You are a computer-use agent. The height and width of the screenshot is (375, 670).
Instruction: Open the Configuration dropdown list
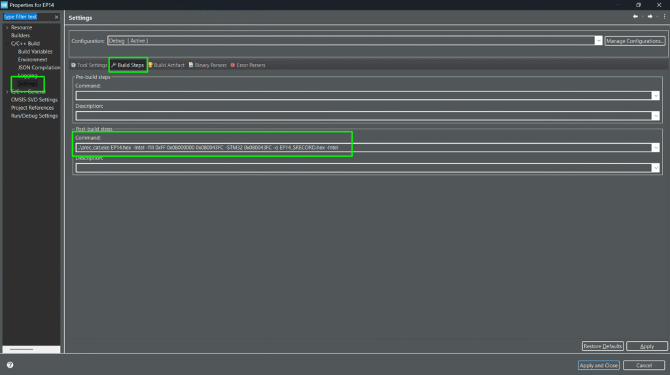coord(598,41)
